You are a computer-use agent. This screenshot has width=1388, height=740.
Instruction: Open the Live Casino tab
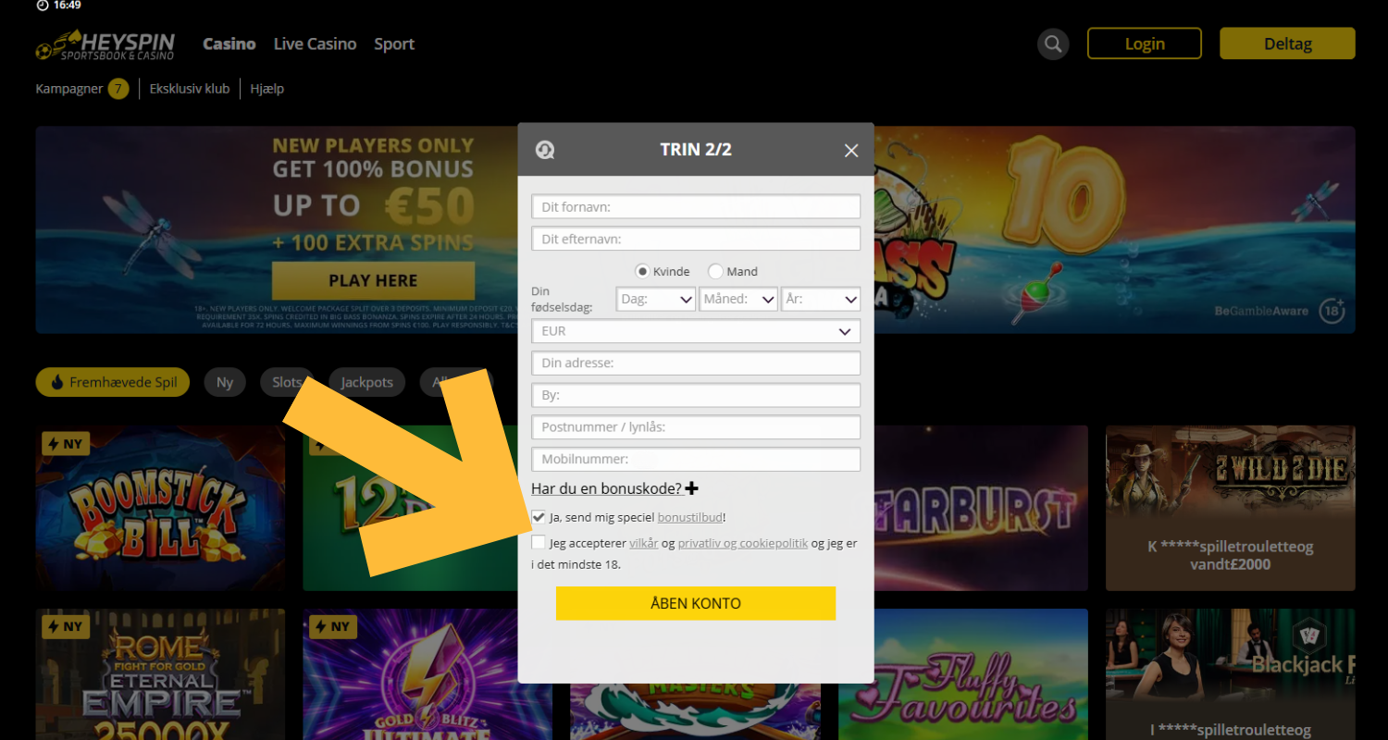(x=315, y=43)
